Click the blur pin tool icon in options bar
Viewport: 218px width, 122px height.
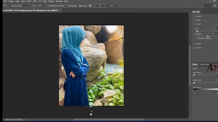coord(4,6)
